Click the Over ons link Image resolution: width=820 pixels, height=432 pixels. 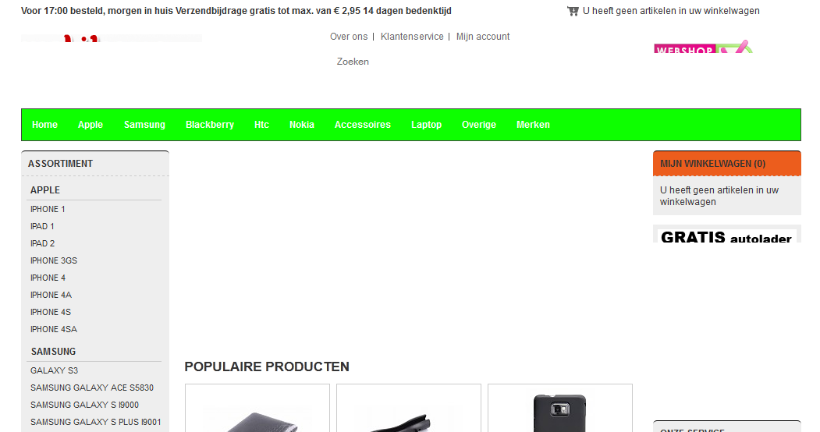coord(349,37)
